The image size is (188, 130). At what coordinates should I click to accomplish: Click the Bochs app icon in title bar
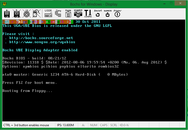point(5,4)
